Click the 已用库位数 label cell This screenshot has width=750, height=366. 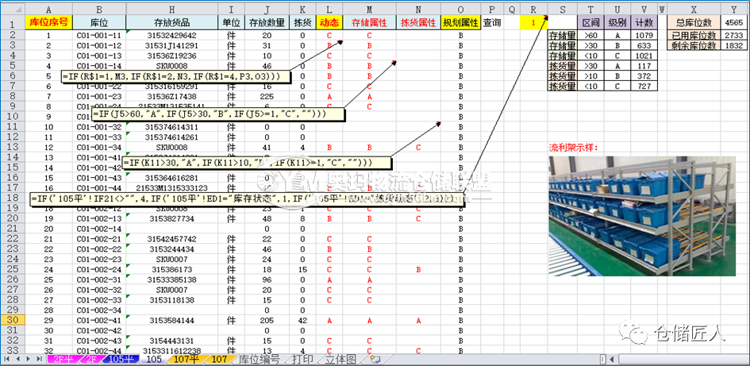click(694, 35)
